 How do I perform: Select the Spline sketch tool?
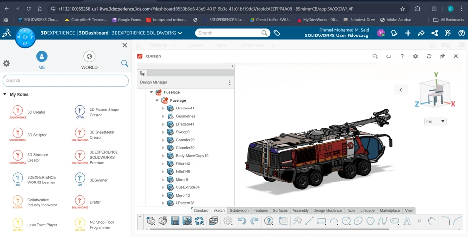pyautogui.click(x=382, y=221)
